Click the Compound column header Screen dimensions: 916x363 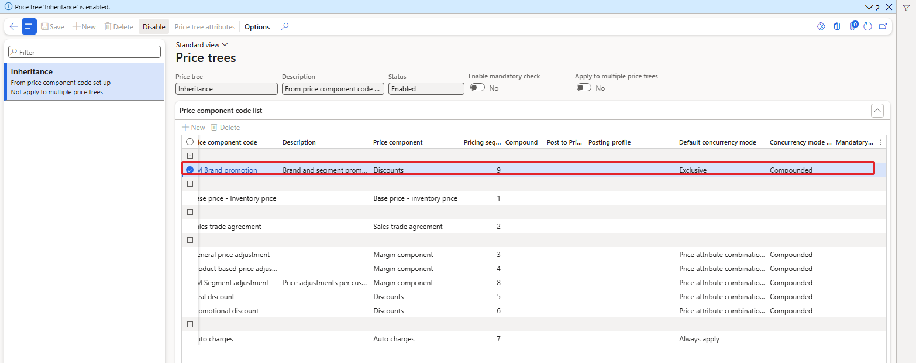pos(521,142)
